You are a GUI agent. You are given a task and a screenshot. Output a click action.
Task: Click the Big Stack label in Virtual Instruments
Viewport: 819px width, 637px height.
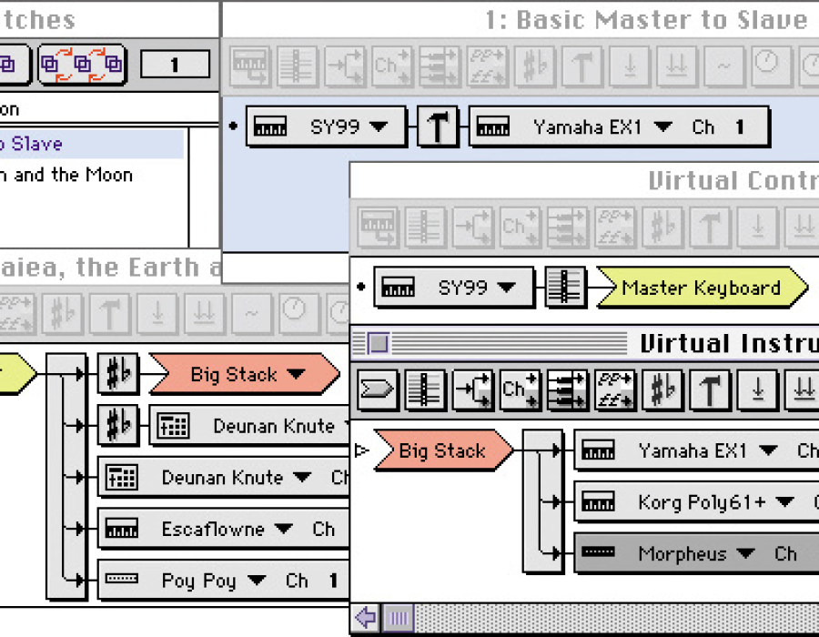tap(442, 450)
